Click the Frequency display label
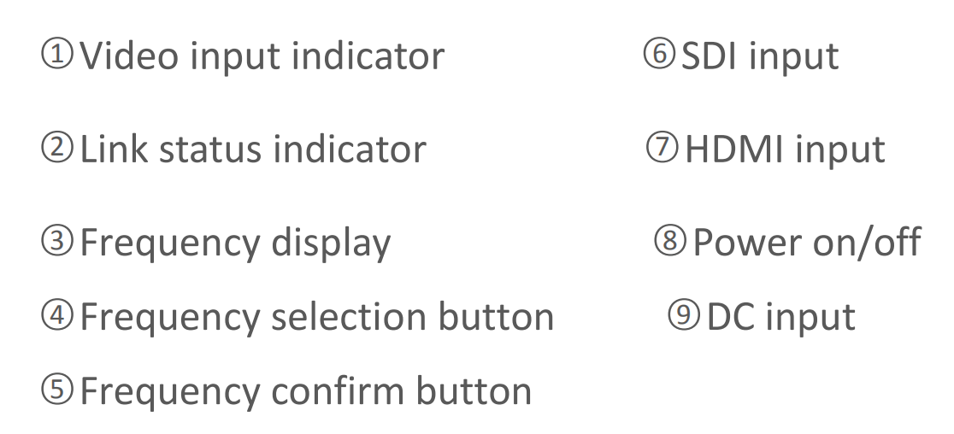The width and height of the screenshot is (954, 434). click(x=235, y=243)
